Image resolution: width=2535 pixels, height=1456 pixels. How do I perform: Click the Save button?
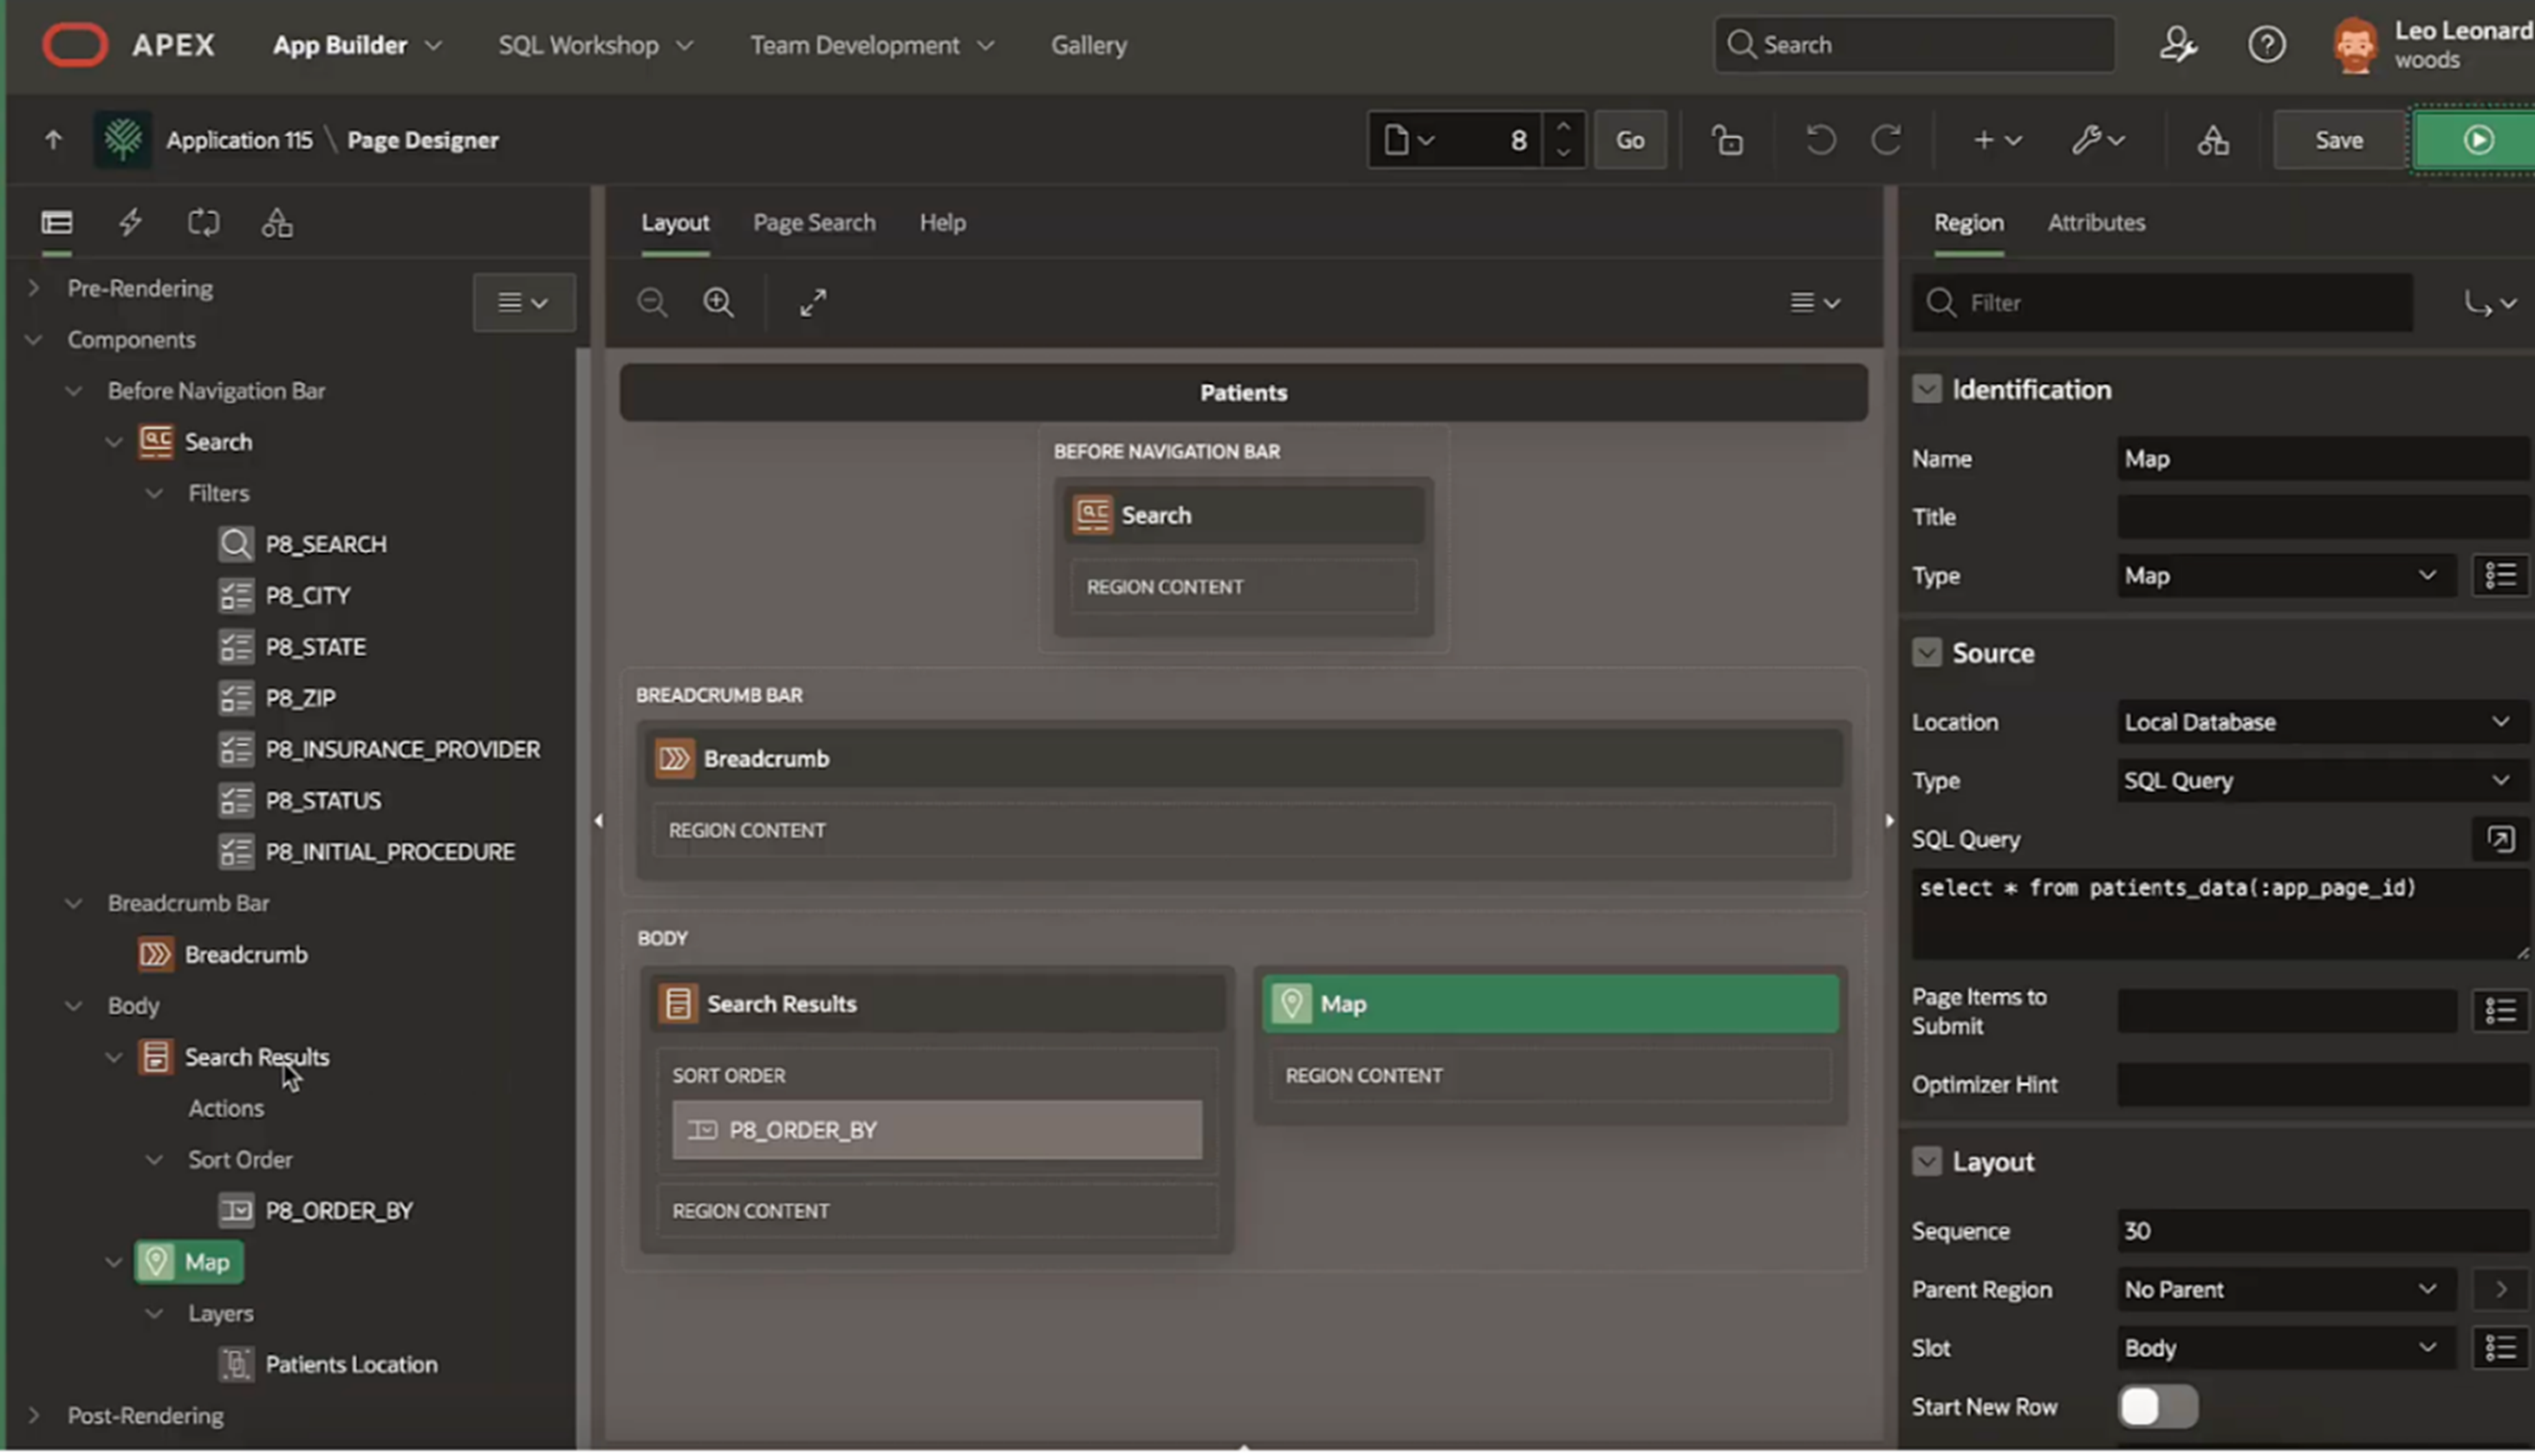click(x=2338, y=140)
